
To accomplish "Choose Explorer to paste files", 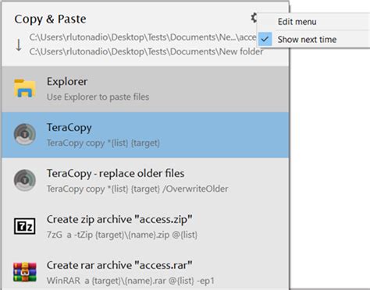I will tap(145, 89).
